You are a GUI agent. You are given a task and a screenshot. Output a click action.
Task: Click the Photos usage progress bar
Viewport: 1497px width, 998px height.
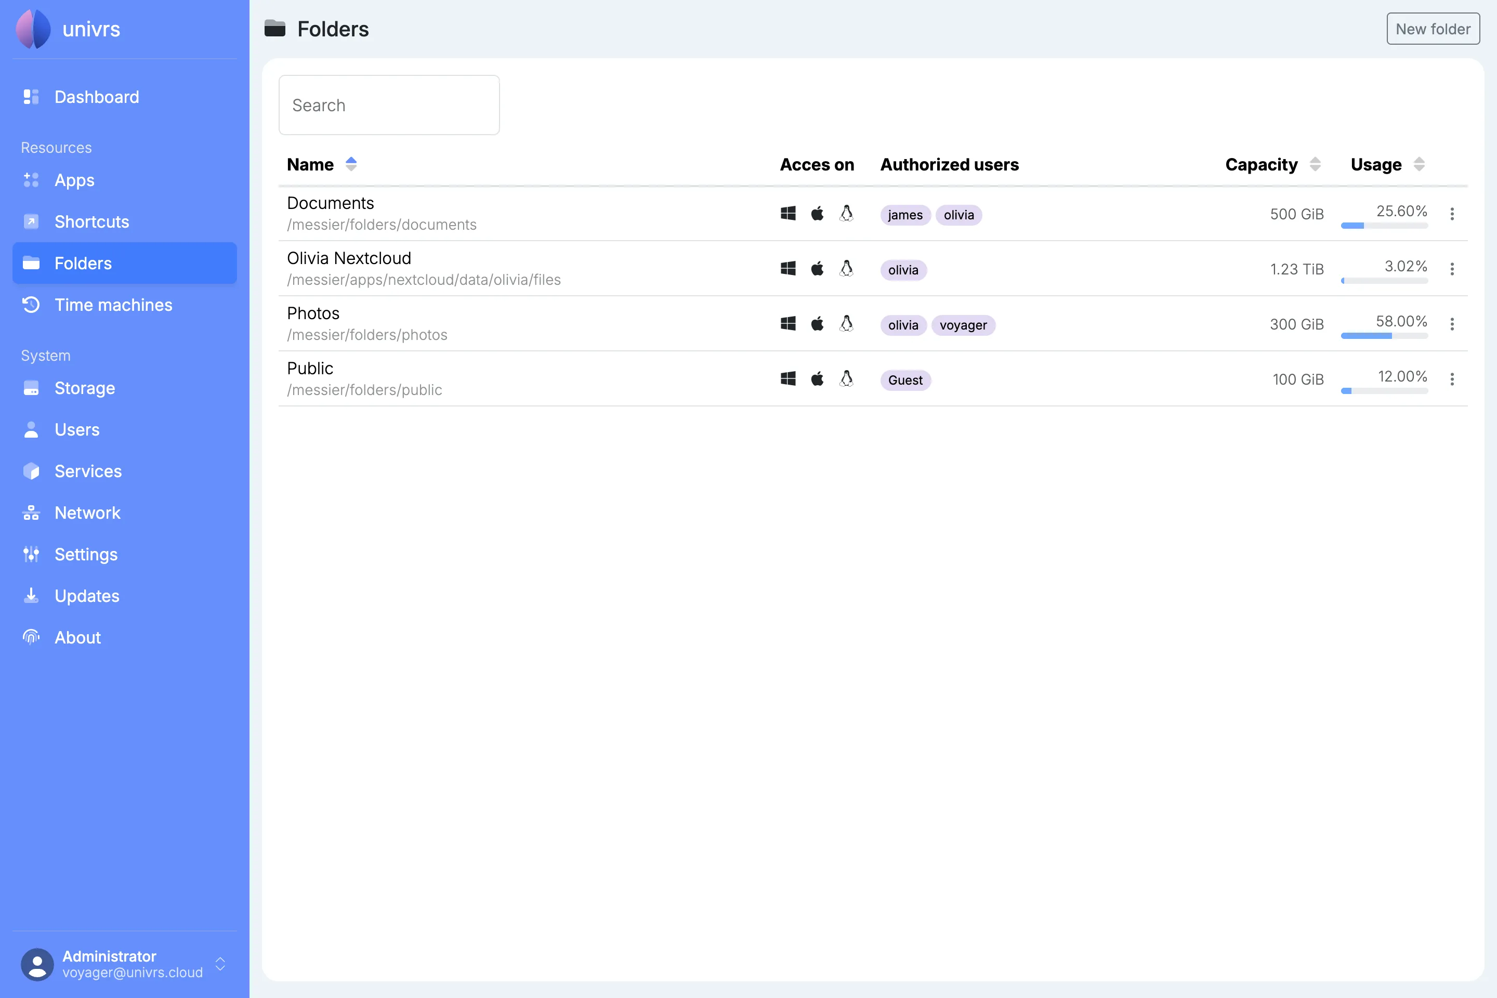click(1384, 336)
